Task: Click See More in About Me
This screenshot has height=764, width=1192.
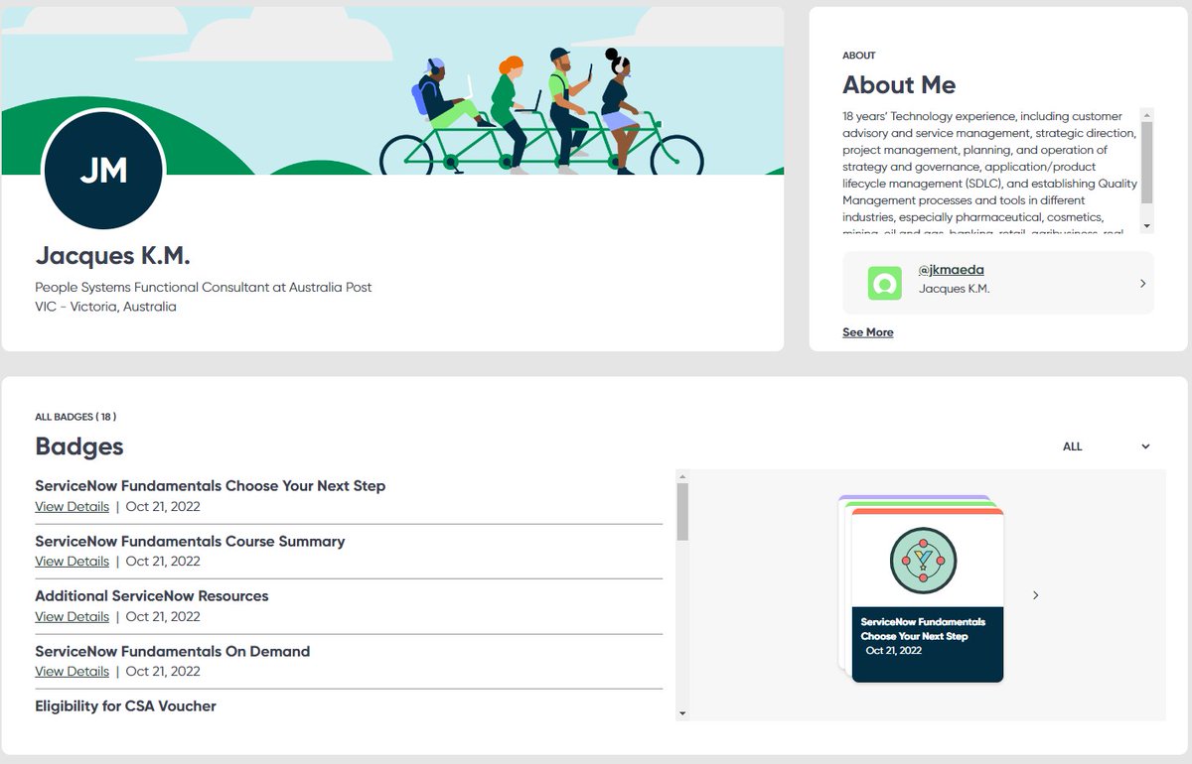Action: 868,332
